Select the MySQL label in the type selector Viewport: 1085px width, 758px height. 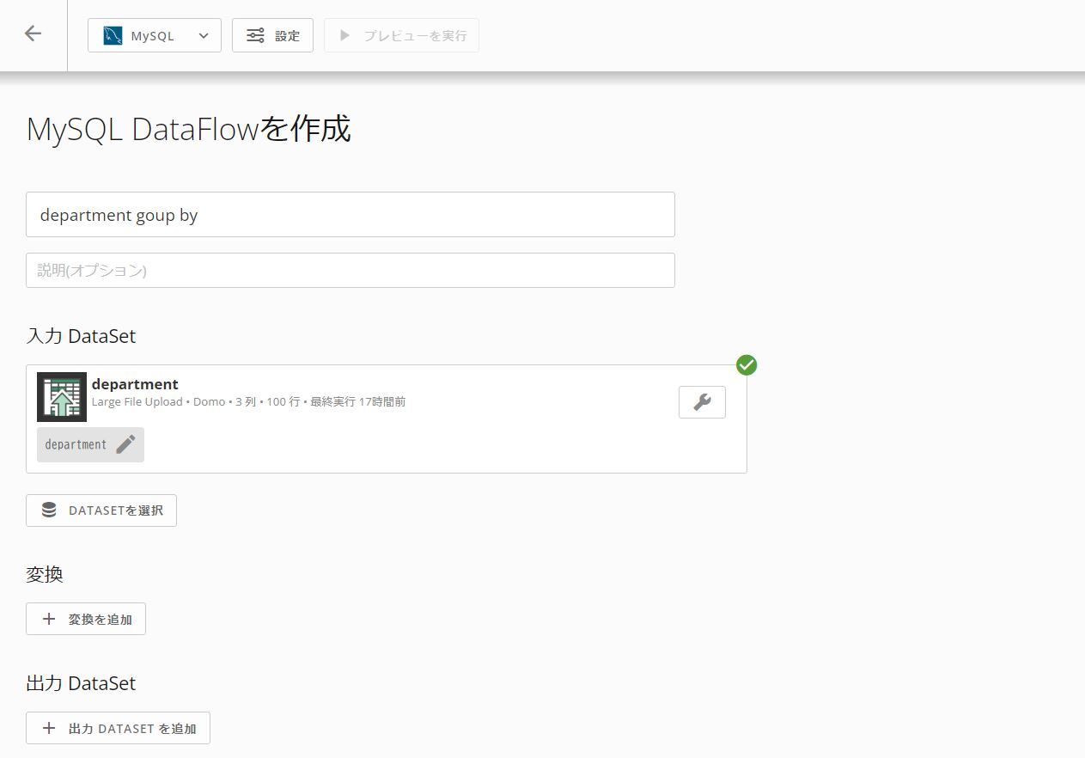click(x=152, y=35)
